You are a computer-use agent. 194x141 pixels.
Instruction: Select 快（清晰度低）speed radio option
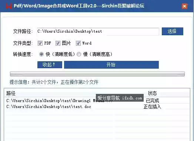pos(41,54)
